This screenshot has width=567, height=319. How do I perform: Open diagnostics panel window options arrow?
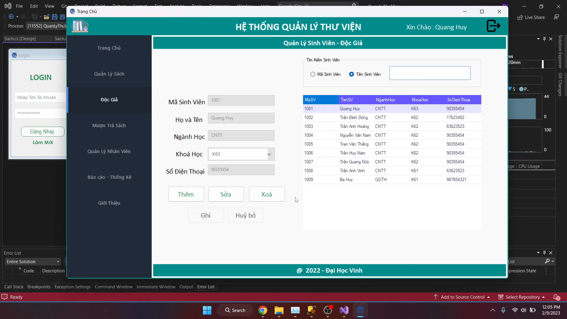(x=538, y=39)
